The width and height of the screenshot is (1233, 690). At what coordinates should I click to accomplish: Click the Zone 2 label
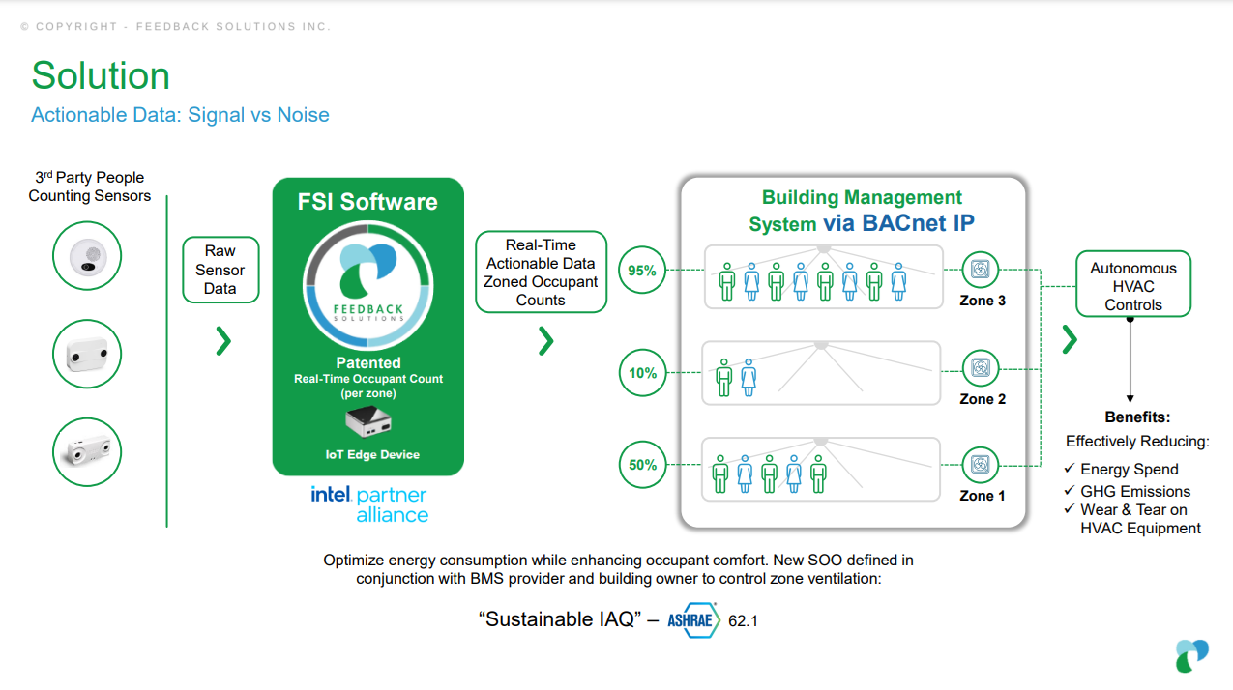[983, 399]
